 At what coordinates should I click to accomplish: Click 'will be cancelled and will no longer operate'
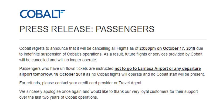coord(58,60)
